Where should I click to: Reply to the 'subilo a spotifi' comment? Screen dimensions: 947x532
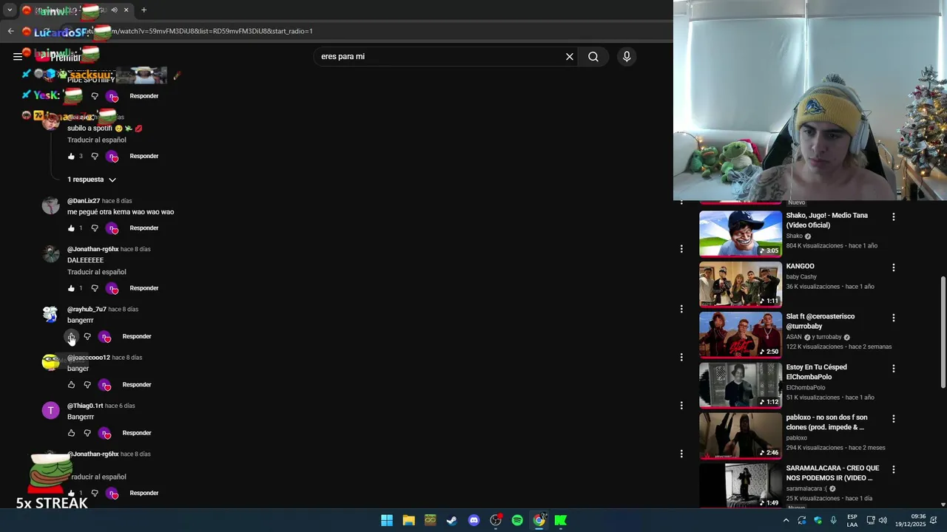pyautogui.click(x=144, y=156)
